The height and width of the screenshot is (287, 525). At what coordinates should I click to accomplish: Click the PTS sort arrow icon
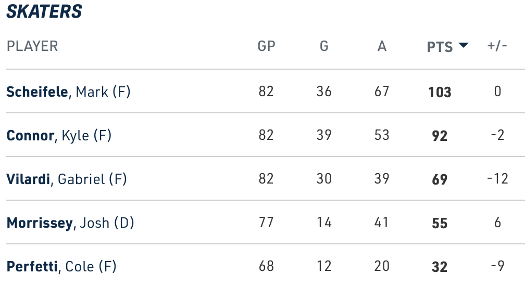pyautogui.click(x=464, y=46)
